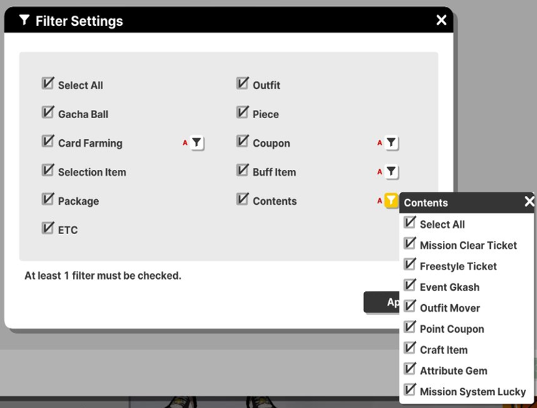537x408 pixels.
Task: Click the yellow Contents filter funnel icon
Action: coord(390,201)
